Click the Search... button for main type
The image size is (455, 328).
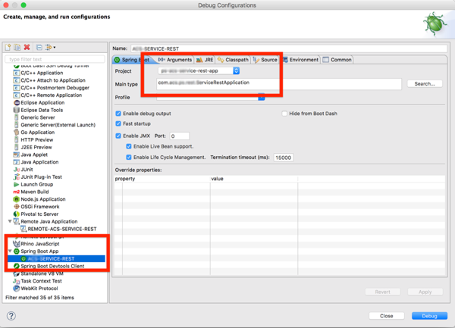click(425, 84)
